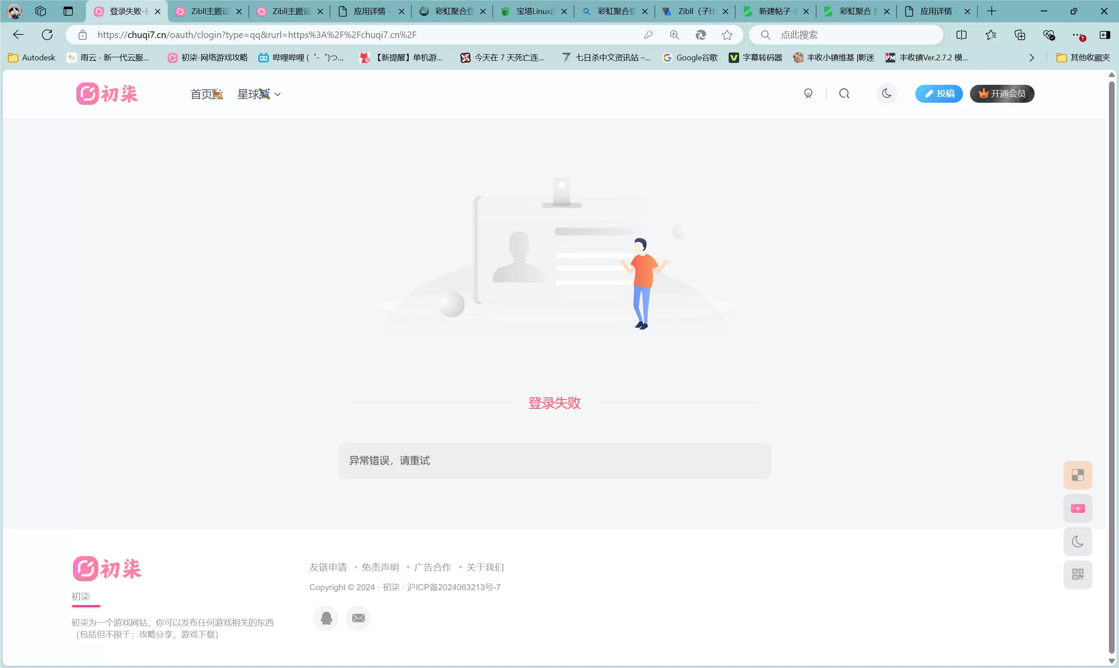Open the 其他收藏夹 bookmarks folder
This screenshot has width=1119, height=668.
pos(1083,58)
